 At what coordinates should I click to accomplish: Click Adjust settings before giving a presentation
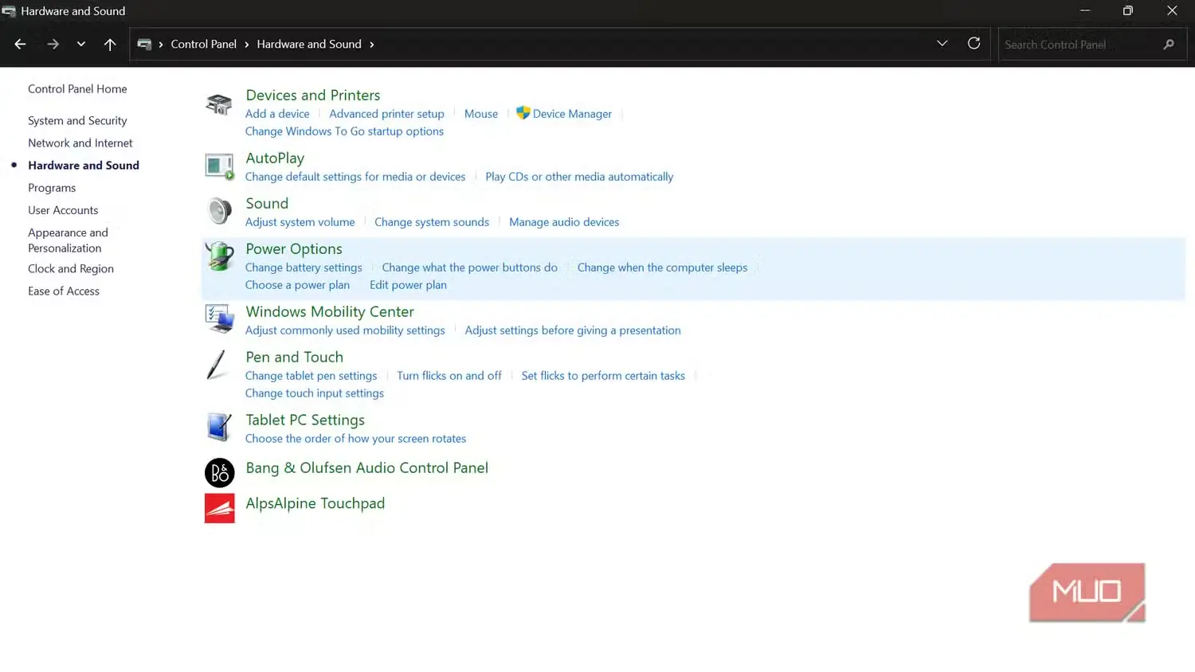(573, 330)
